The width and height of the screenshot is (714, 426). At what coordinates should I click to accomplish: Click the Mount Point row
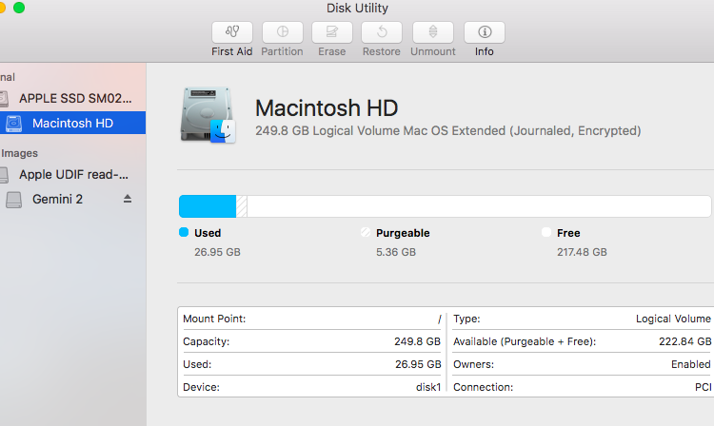311,319
